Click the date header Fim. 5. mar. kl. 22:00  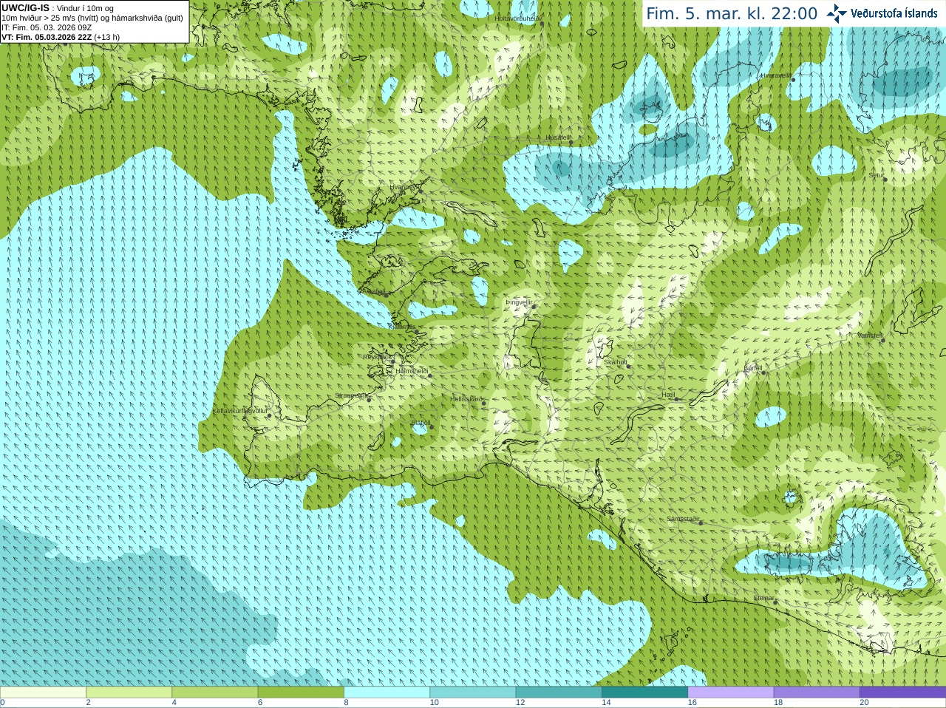click(x=732, y=14)
